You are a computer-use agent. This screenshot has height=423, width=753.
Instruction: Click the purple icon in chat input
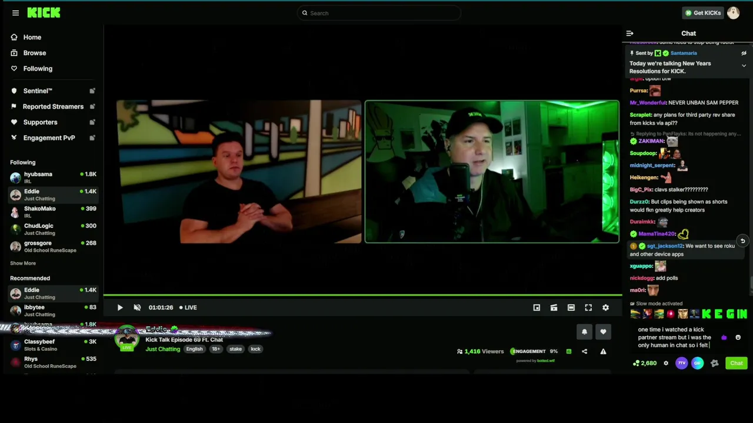(x=724, y=338)
